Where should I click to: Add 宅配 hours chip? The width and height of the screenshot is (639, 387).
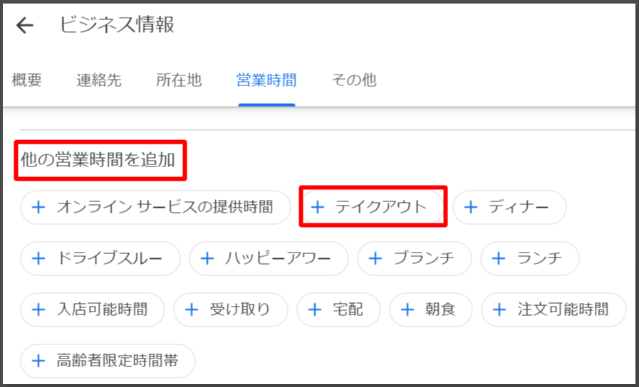(x=338, y=309)
